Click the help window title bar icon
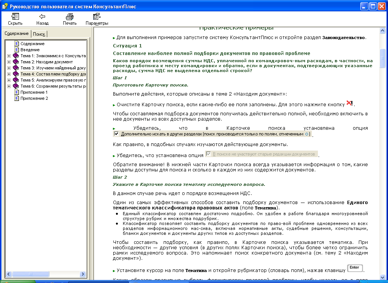Screen dimensions: 388x283 coord(5,6)
